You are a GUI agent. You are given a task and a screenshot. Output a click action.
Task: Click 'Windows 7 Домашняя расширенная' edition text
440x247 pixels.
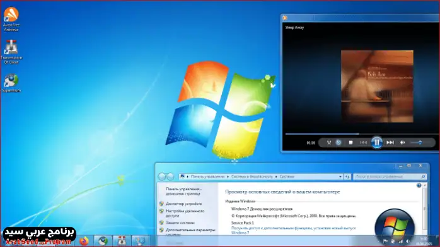point(262,209)
